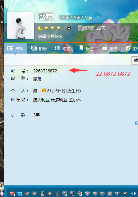This screenshot has width=138, height=197.
Task: Click the lightning diamond badge numbered 1
Action: (x=65, y=194)
